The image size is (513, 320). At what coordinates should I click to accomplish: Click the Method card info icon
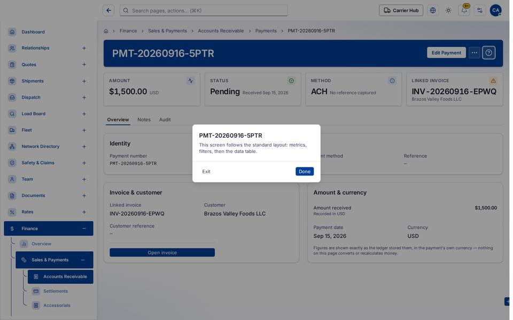(x=392, y=81)
